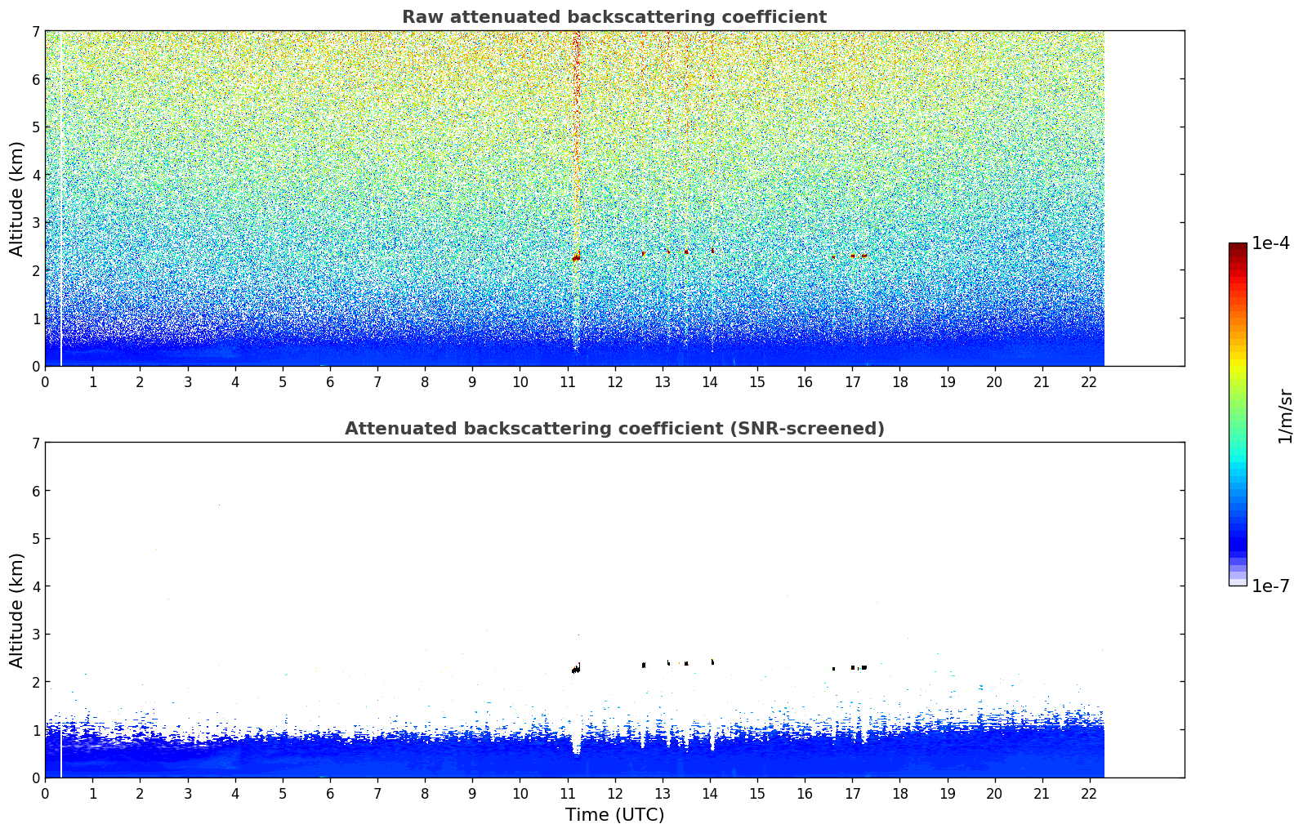The width and height of the screenshot is (1303, 833).
Task: Click the "1e-4" colorbar maximum label
Action: coord(1270,243)
